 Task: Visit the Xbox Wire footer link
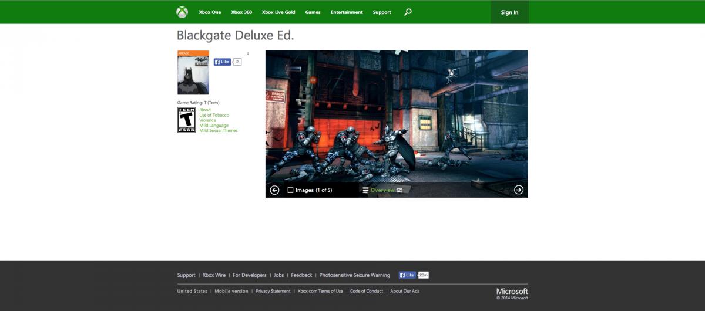(214, 275)
